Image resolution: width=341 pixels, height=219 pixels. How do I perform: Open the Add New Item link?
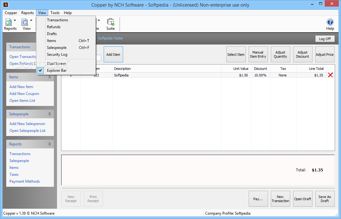(x=21, y=87)
